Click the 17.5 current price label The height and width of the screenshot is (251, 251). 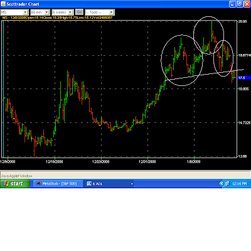(244, 78)
